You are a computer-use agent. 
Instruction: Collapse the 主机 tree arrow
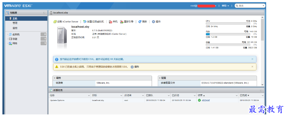[8, 18]
